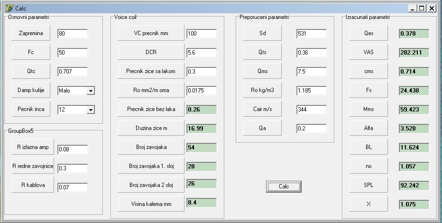Click the Fc input field
The height and width of the screenshot is (223, 442).
tap(73, 53)
